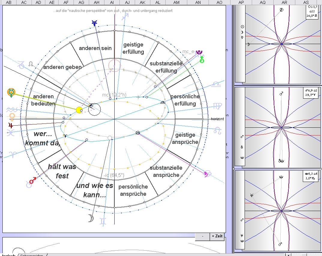Screen dimensions: 322x256
Task: Click the "anderen geben" sector label
Action: tap(62, 67)
